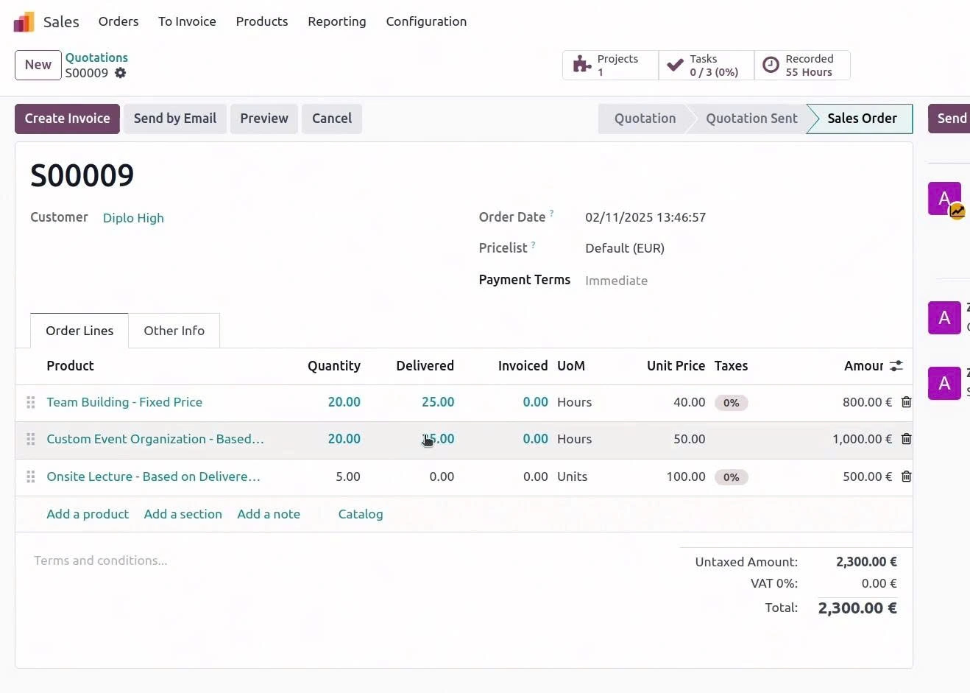Click the Tasks checkmark icon
The height and width of the screenshot is (693, 970).
pos(675,64)
